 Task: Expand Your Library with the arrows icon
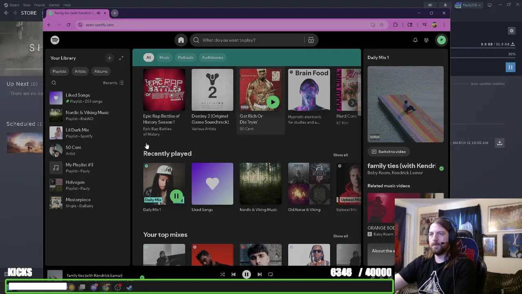121,58
